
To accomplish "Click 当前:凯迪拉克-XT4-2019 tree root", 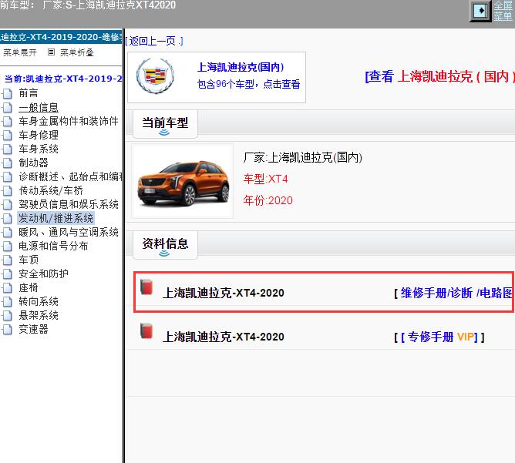I will point(62,79).
